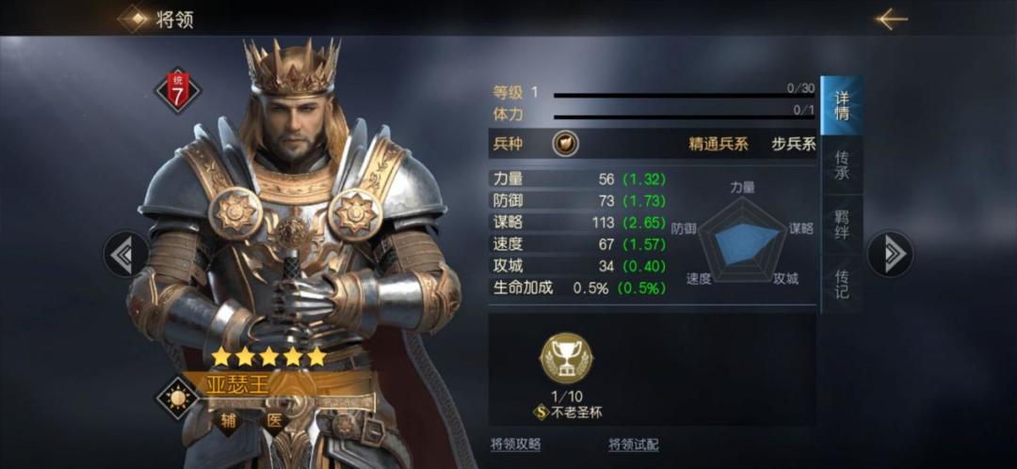Select the 详情 tab
The image size is (1017, 469).
coord(841,106)
